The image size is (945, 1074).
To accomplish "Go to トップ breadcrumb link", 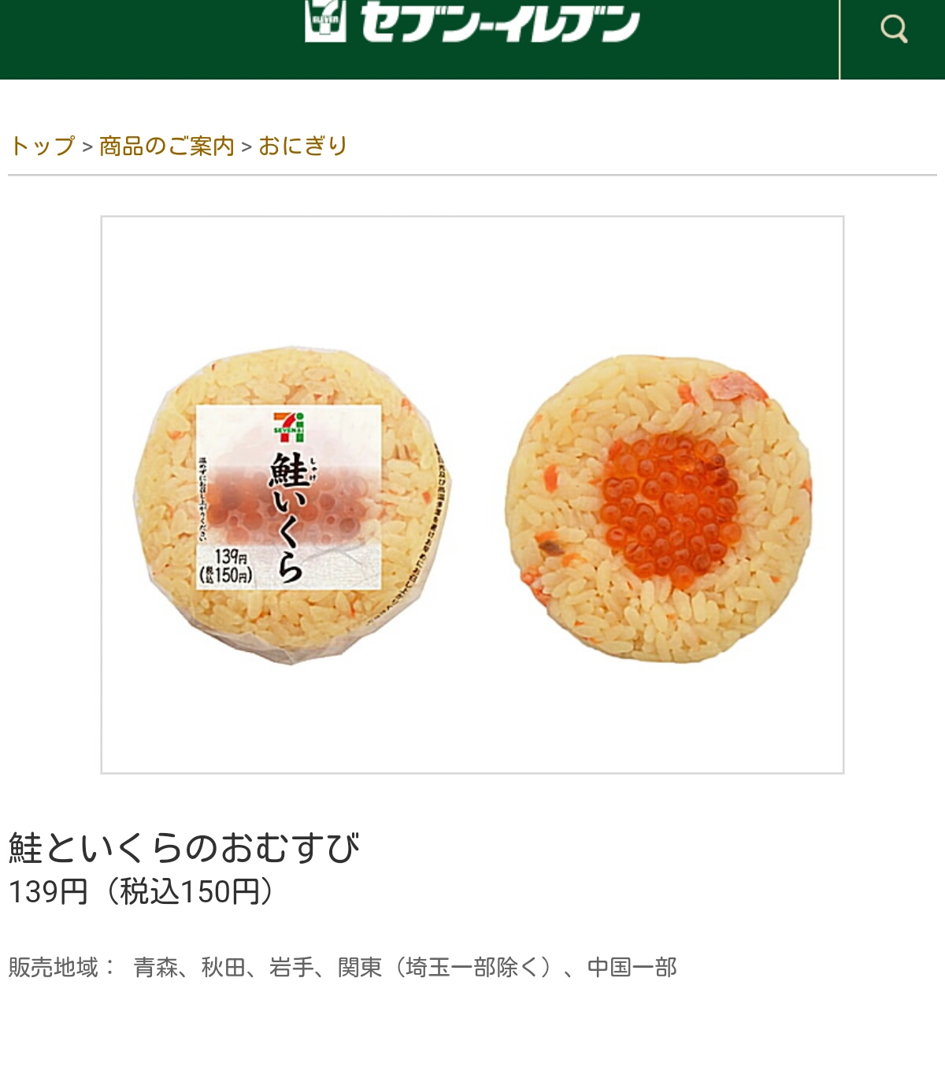I will pos(43,146).
